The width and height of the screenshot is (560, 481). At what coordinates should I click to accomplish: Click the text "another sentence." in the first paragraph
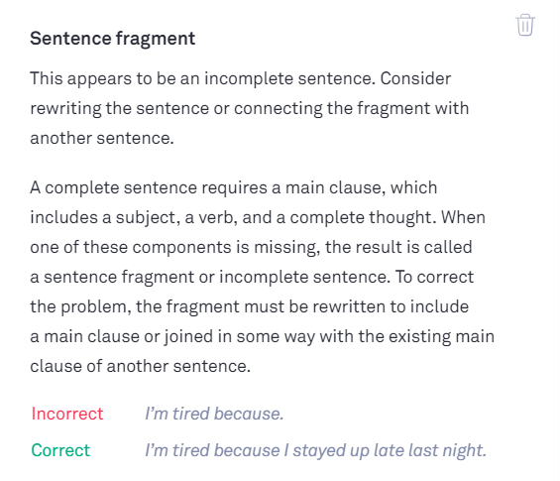click(x=102, y=138)
